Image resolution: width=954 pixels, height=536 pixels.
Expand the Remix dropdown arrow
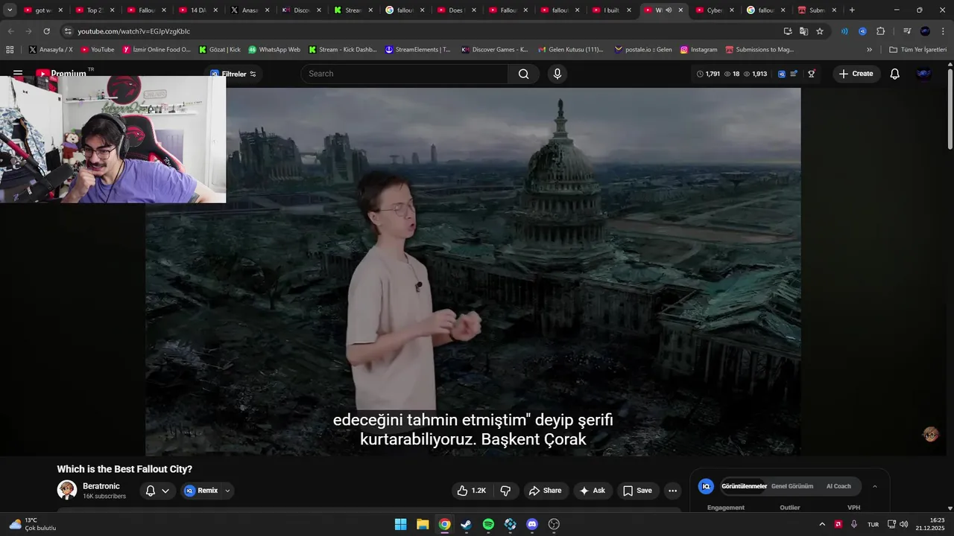pyautogui.click(x=227, y=491)
